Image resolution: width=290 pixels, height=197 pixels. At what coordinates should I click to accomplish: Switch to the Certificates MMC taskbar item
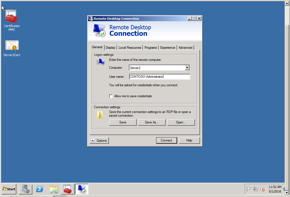68,189
